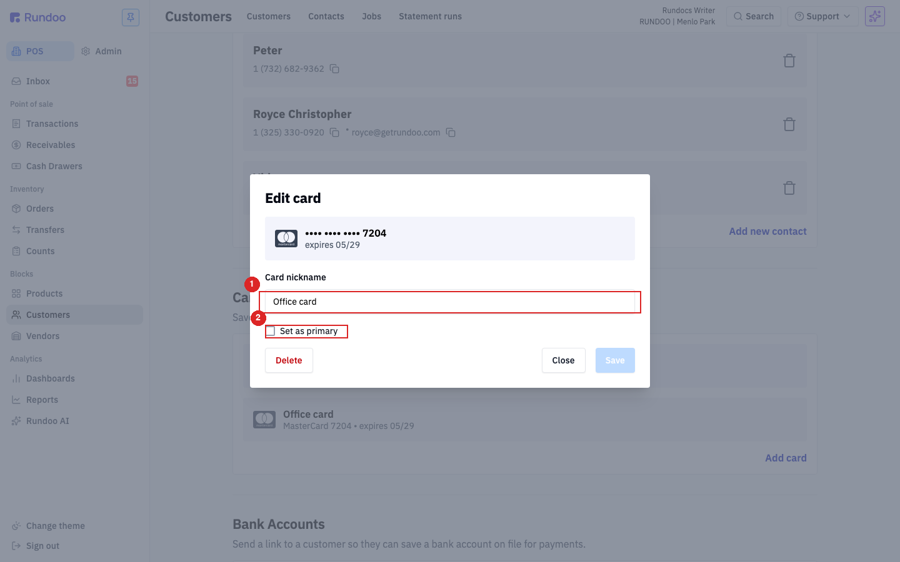Viewport: 900px width, 562px height.
Task: Delete Royce Christopher contact with trash icon
Action: click(x=789, y=124)
